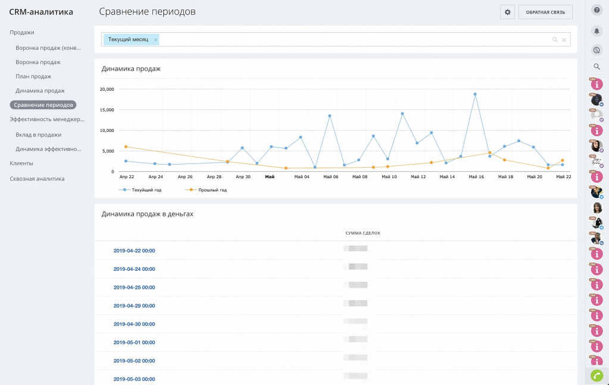Open the first pink CRM info chat icon

click(x=596, y=84)
